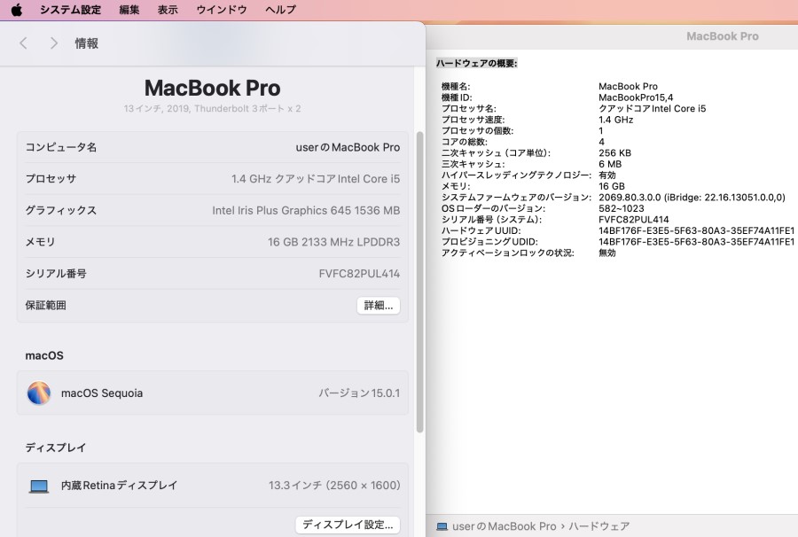Open the Apple menu
The width and height of the screenshot is (798, 537).
coord(16,10)
